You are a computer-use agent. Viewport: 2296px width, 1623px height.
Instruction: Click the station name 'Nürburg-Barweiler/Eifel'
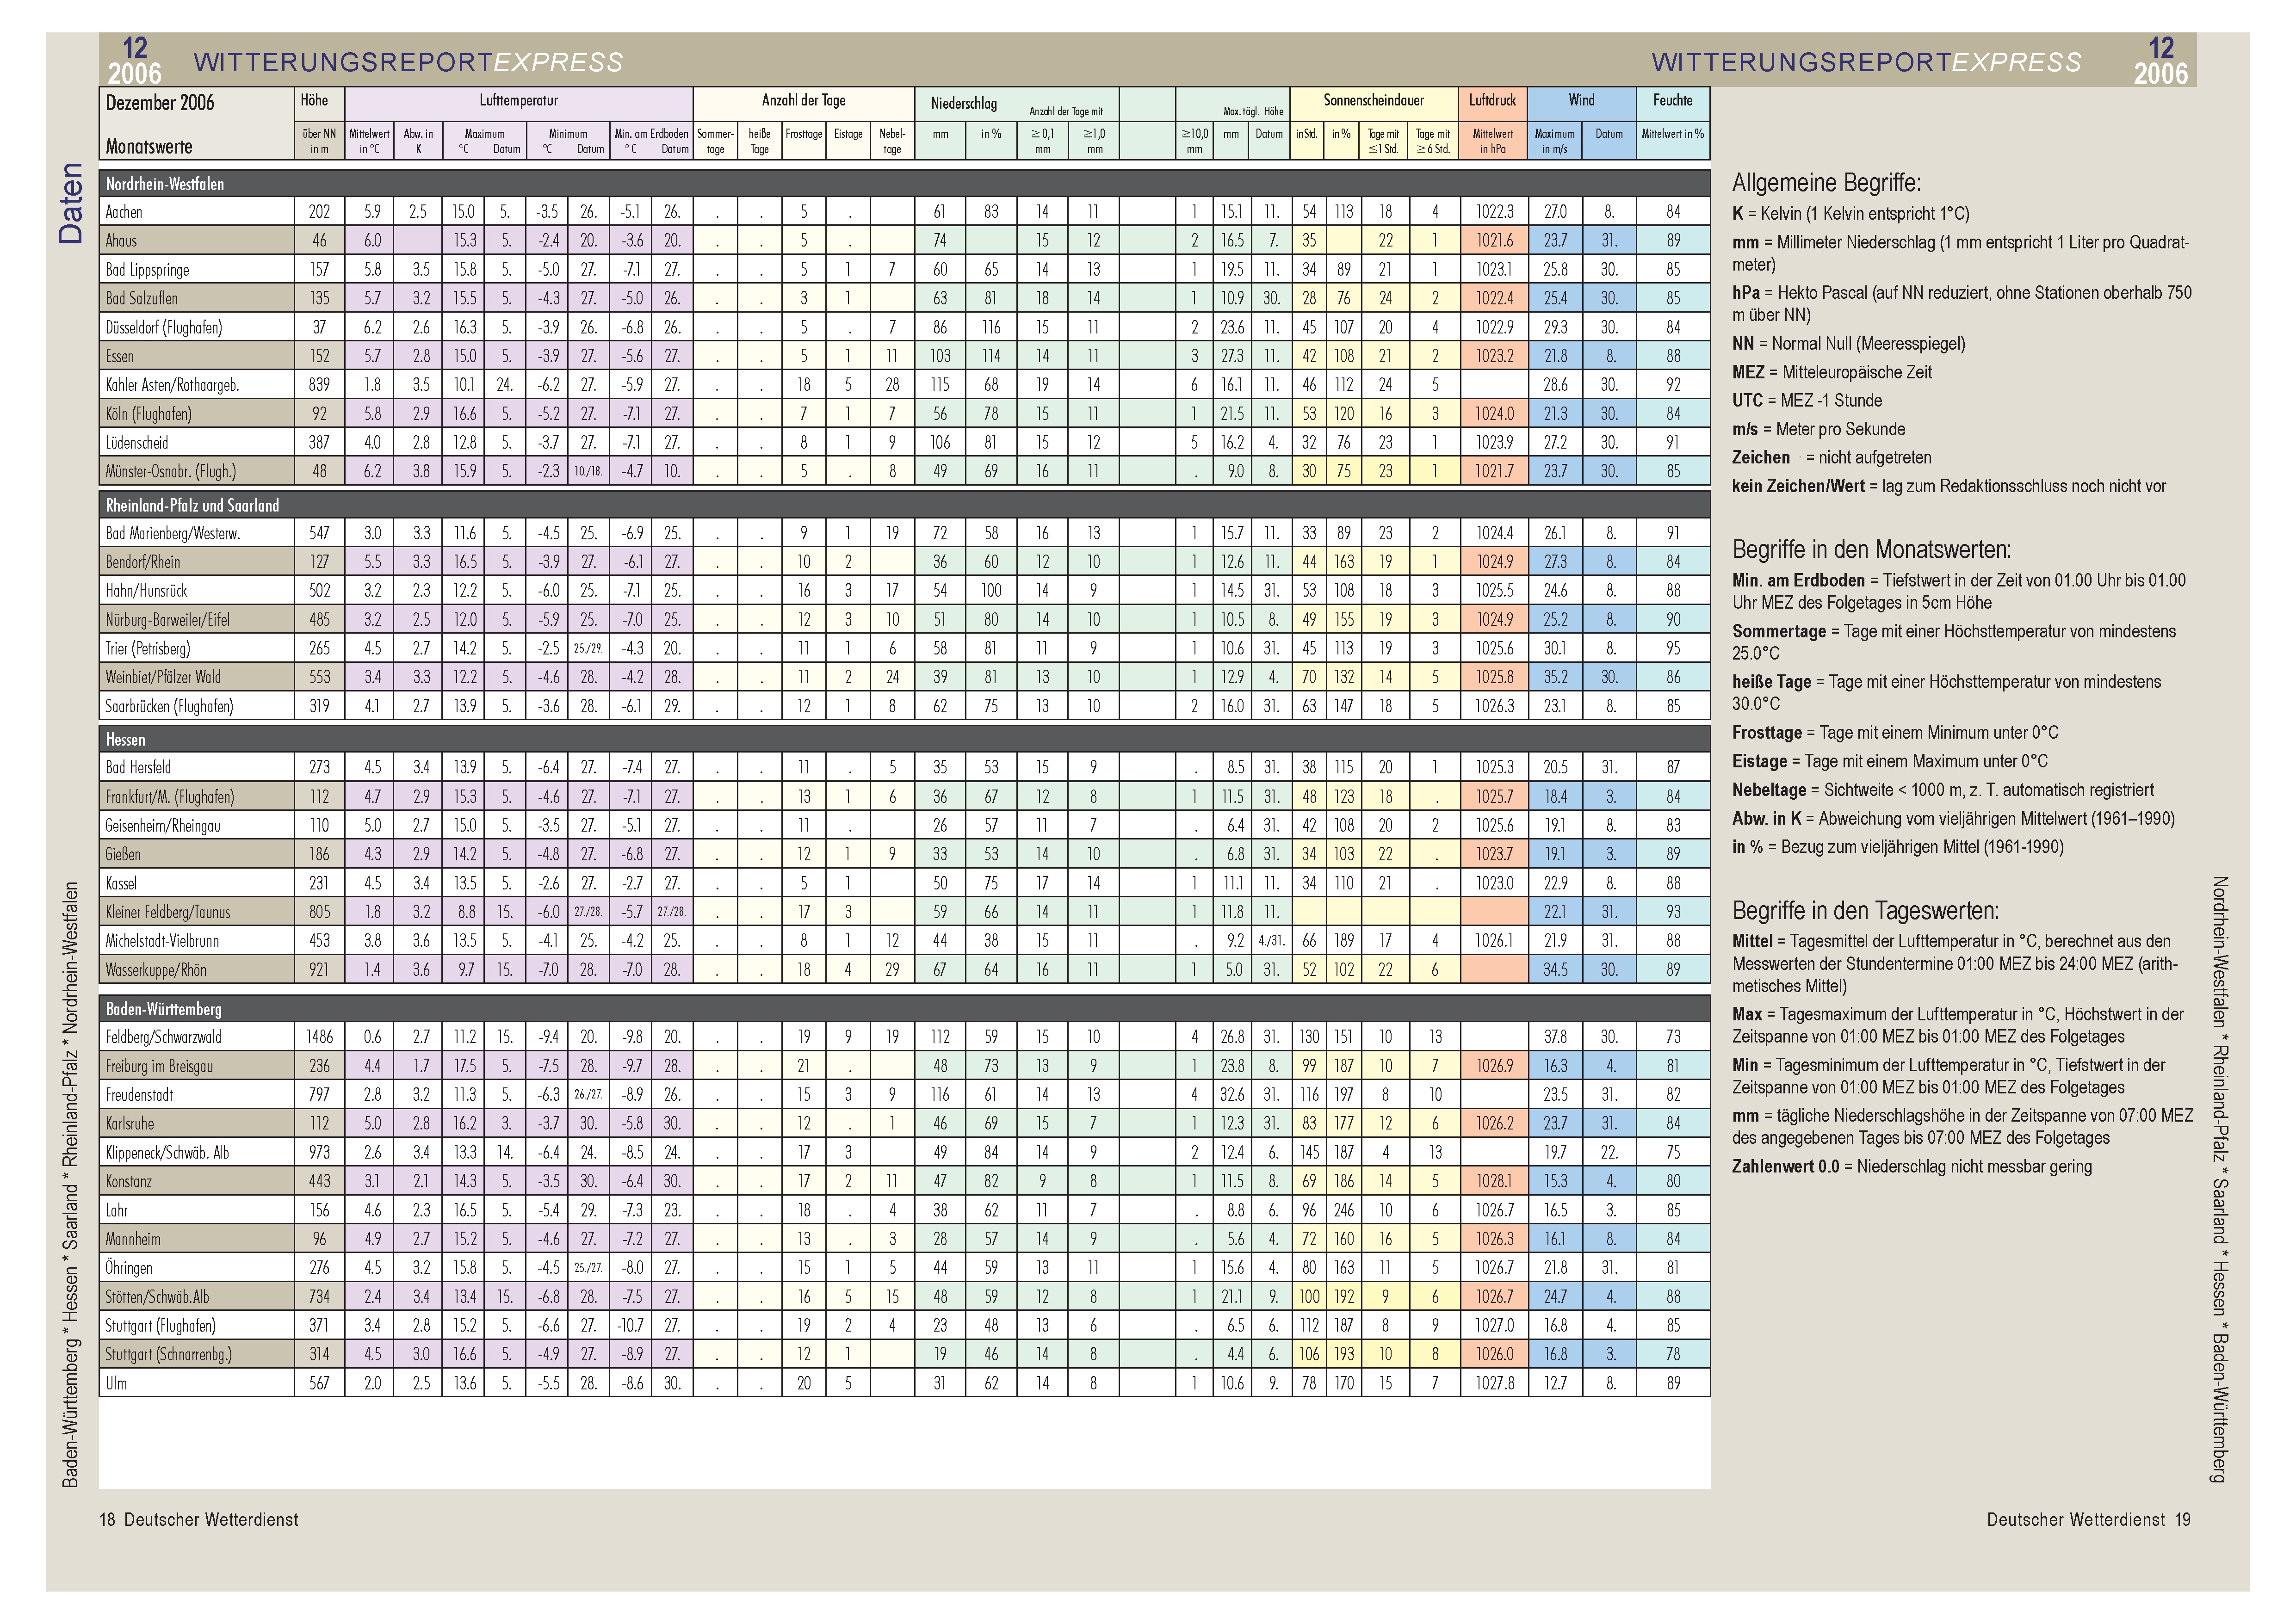167,620
